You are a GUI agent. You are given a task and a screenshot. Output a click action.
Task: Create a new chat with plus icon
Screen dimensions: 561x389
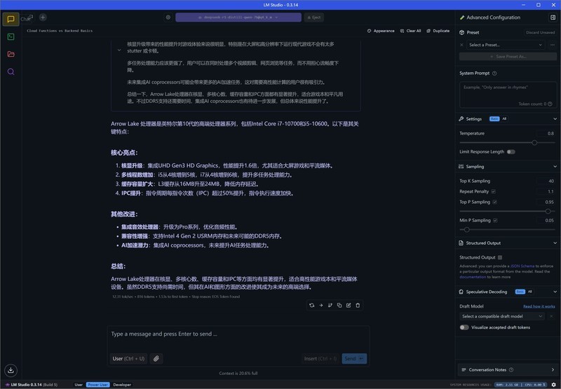(43, 17)
